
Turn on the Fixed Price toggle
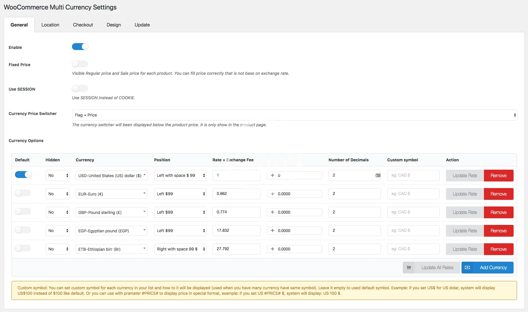tap(80, 64)
